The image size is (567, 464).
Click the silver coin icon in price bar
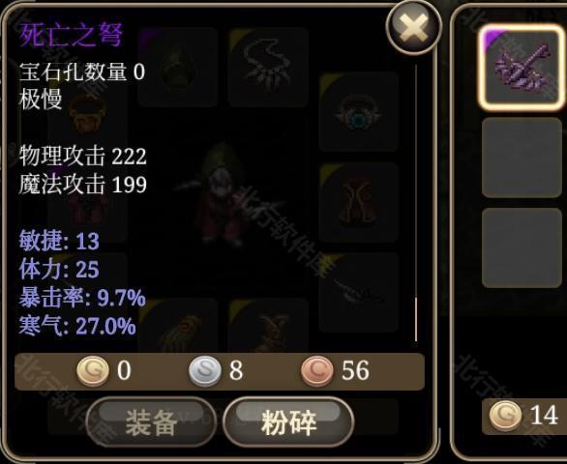click(205, 371)
